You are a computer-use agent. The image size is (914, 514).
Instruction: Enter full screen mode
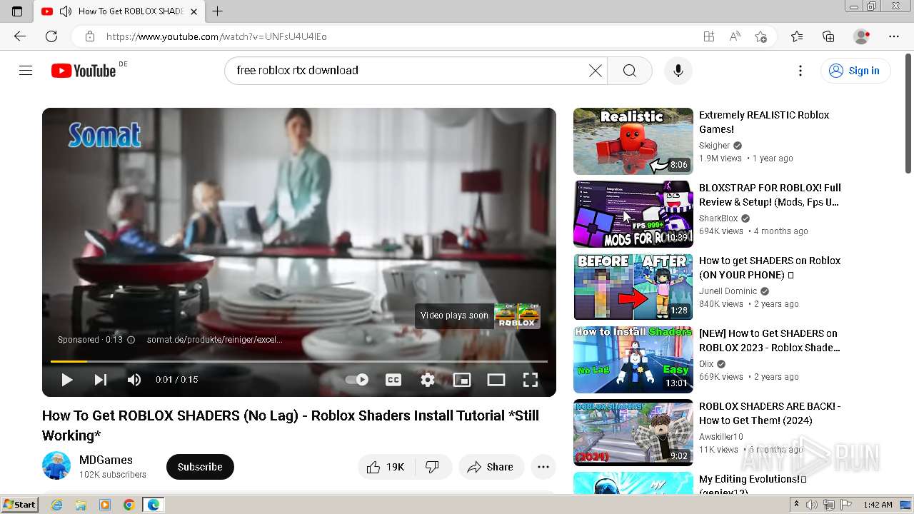531,380
